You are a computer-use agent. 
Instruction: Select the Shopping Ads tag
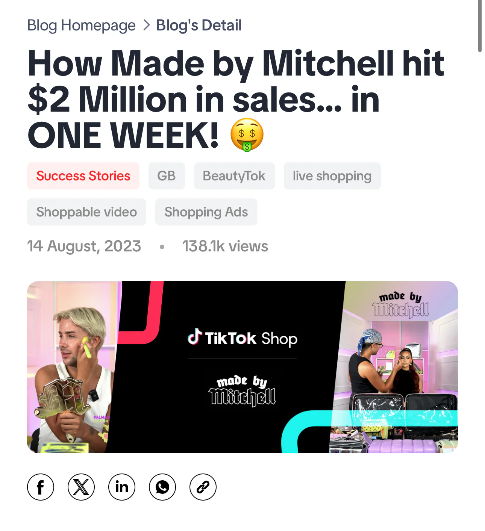tap(206, 212)
